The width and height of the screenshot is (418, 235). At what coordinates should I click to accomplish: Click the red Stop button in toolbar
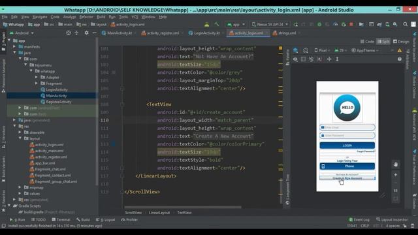(351, 24)
